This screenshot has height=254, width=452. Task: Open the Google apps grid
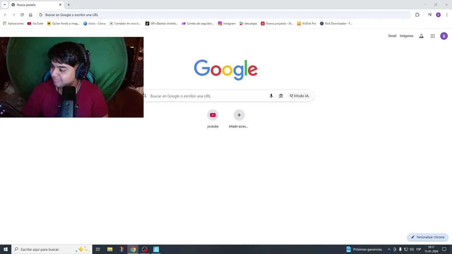point(433,36)
